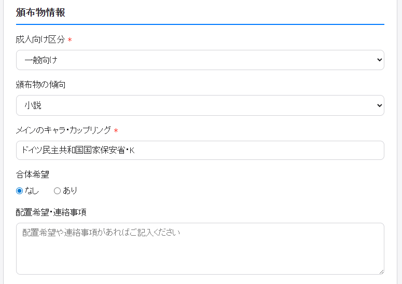Click the blue divider under 頒布物情報
Screen dimensions: 402x284
pos(200,24)
